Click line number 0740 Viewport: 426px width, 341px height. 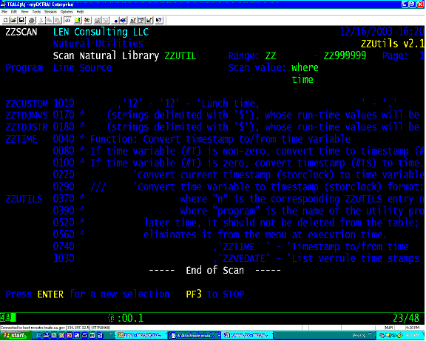point(64,247)
